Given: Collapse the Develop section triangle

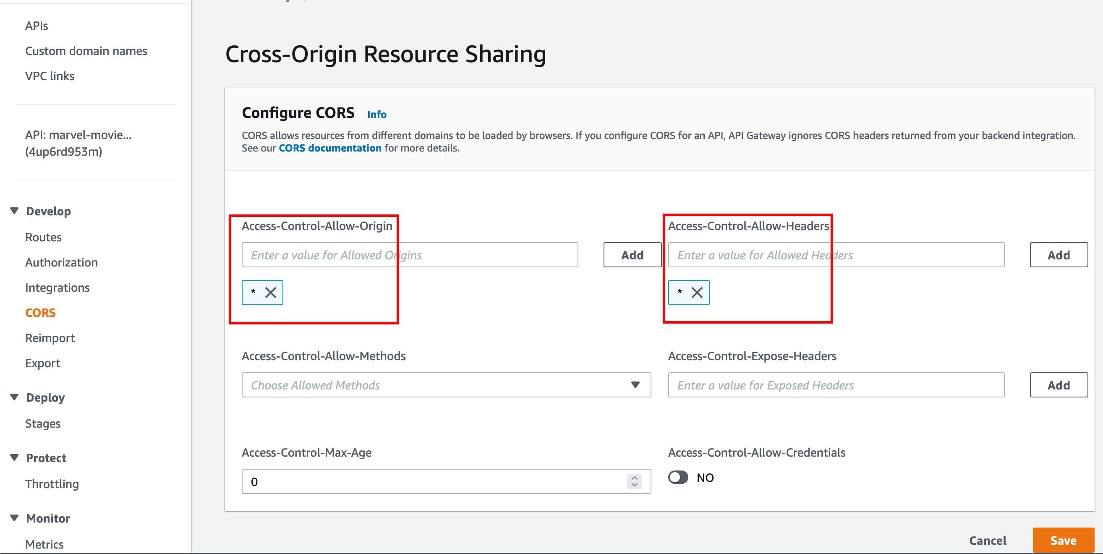Looking at the screenshot, I should [x=14, y=211].
